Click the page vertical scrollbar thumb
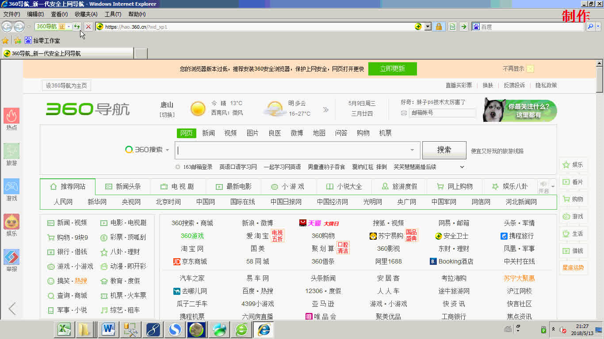 (600, 79)
